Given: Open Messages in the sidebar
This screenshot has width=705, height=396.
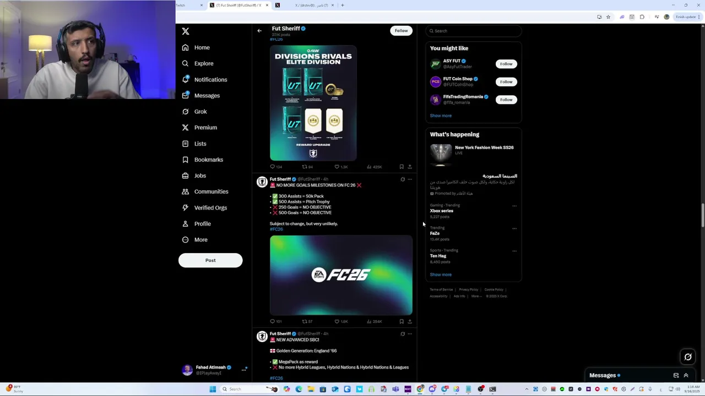Looking at the screenshot, I should (201, 96).
